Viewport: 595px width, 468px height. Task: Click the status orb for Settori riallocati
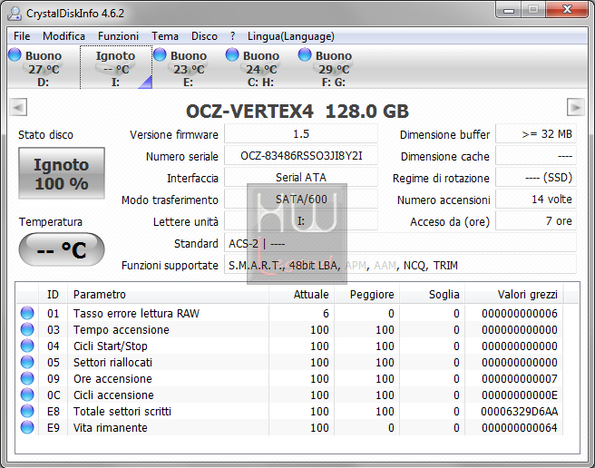(x=27, y=362)
